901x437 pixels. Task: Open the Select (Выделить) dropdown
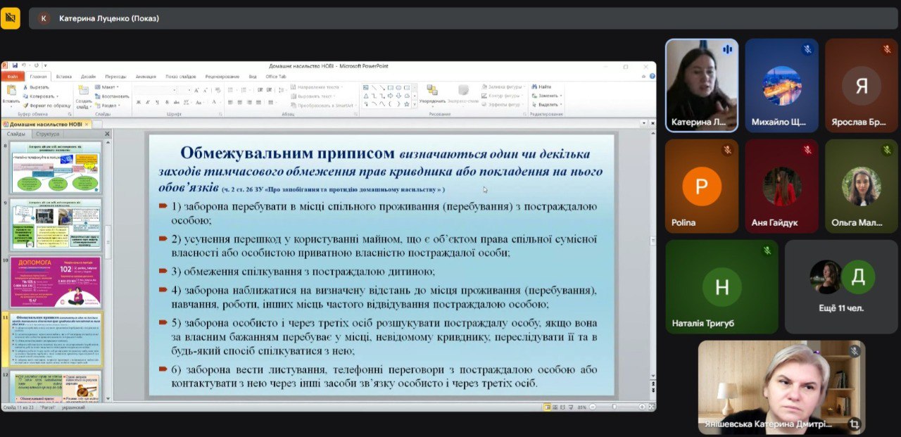pos(549,104)
